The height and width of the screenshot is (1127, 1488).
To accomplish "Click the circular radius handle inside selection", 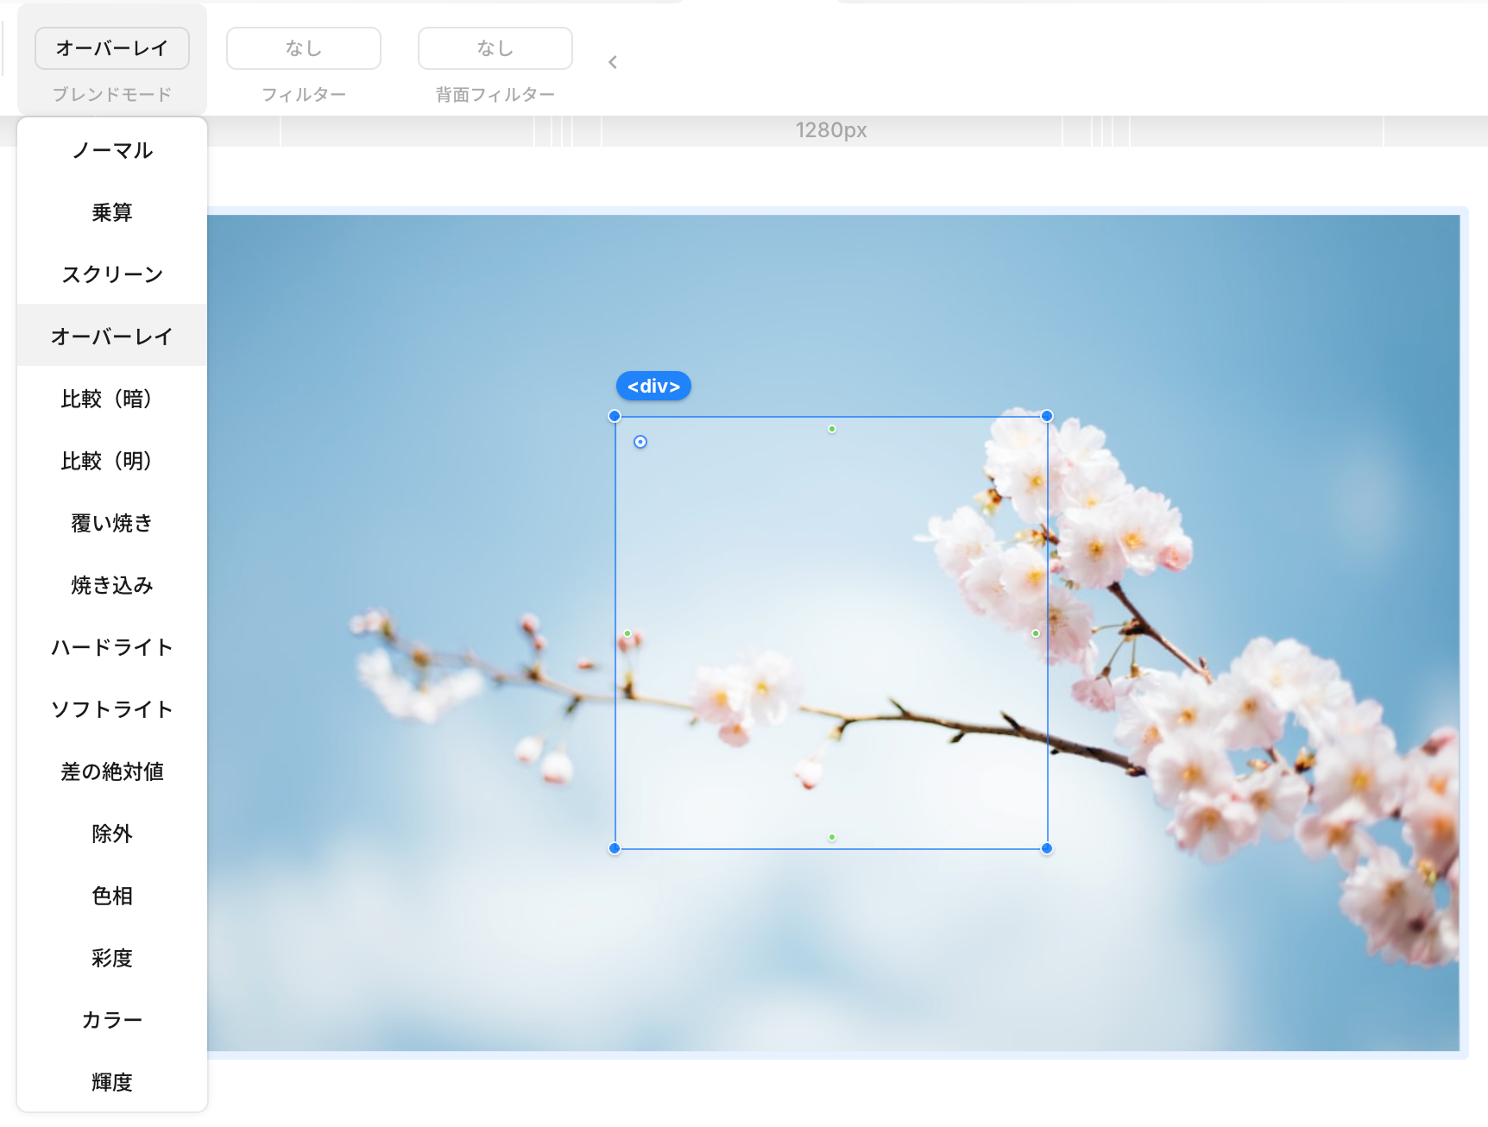I will (x=640, y=442).
